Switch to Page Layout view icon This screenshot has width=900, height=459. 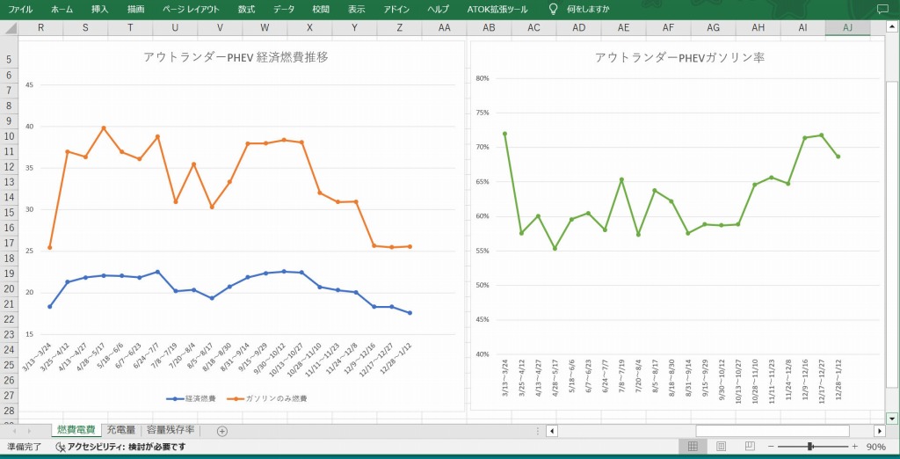click(722, 447)
